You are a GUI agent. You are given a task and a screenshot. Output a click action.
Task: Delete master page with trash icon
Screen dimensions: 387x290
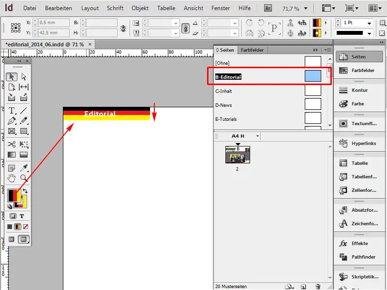(318, 287)
